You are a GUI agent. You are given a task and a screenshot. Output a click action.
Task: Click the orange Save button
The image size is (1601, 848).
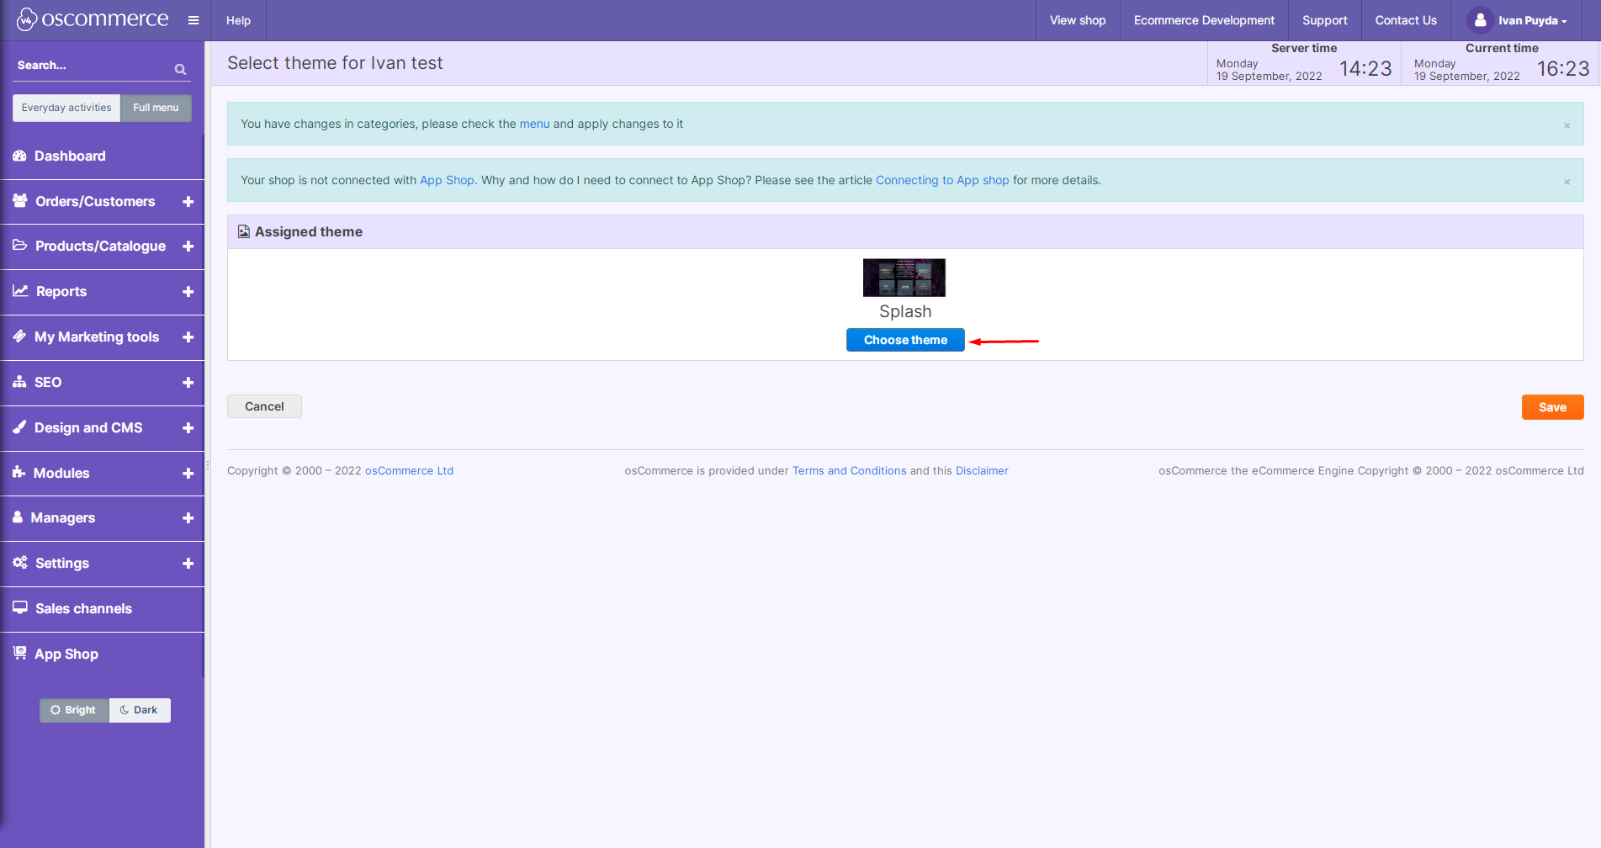[x=1551, y=407]
